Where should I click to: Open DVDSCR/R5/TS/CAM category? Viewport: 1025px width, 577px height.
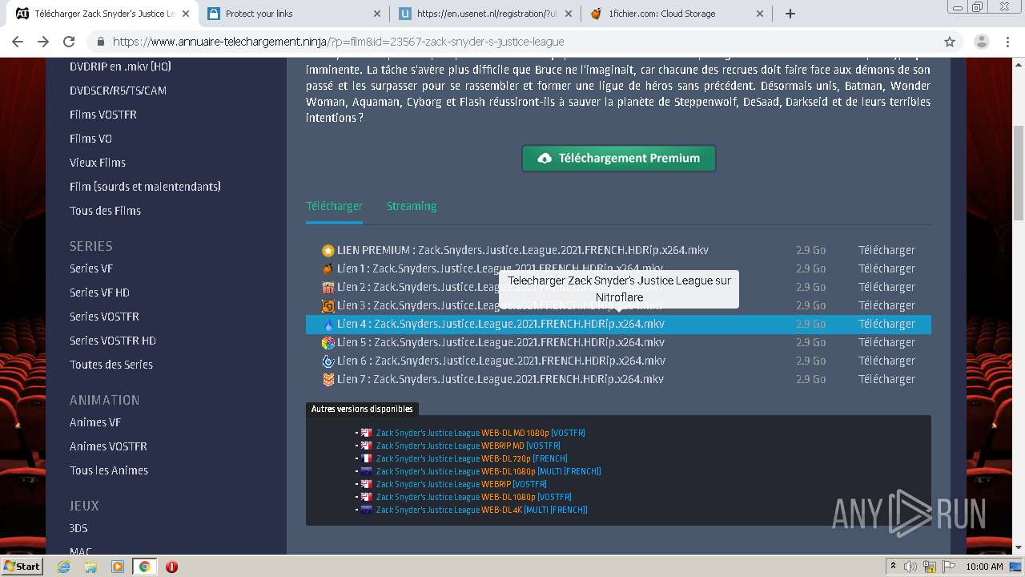click(x=118, y=91)
